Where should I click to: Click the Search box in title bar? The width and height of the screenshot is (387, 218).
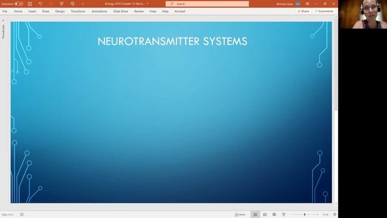[x=207, y=4]
